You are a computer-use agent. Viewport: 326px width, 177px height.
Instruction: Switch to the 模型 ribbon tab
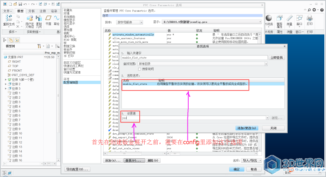click(20, 11)
